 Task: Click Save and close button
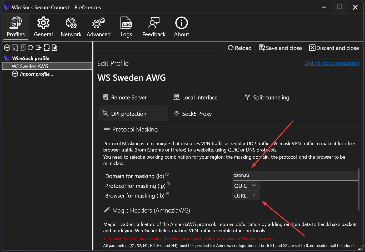click(280, 48)
